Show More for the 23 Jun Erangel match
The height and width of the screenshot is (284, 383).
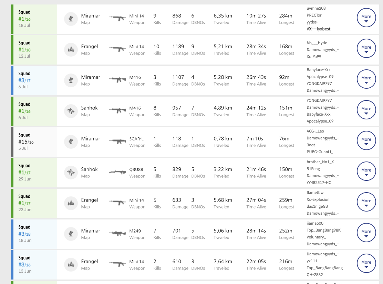pyautogui.click(x=366, y=202)
